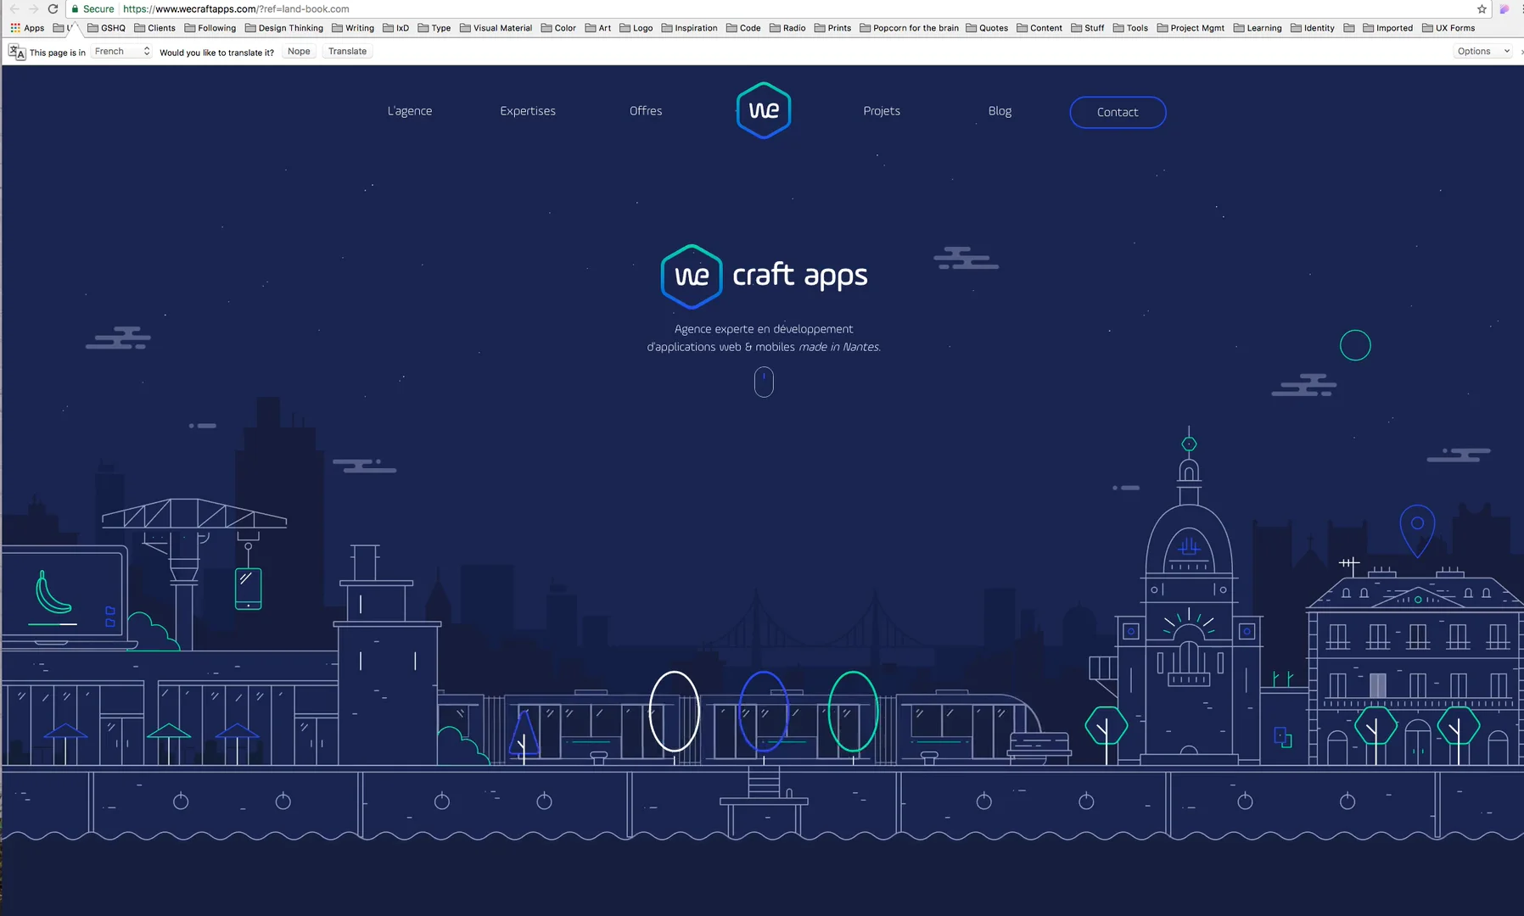Click the green moon circle in sky
This screenshot has width=1524, height=916.
[1355, 345]
